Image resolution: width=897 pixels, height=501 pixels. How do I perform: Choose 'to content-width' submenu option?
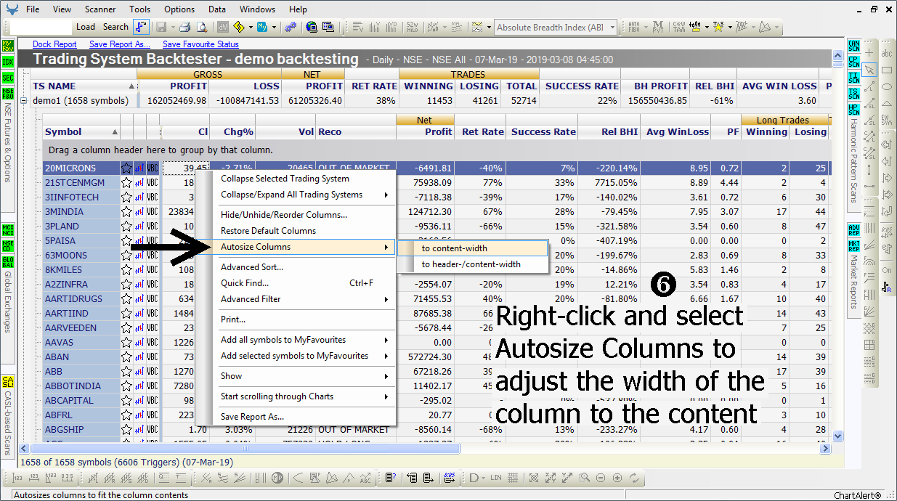coord(473,248)
